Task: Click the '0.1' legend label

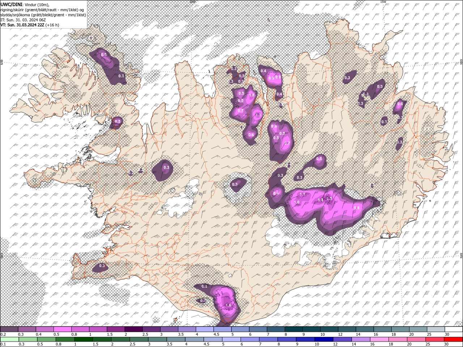Action: pos(3,344)
